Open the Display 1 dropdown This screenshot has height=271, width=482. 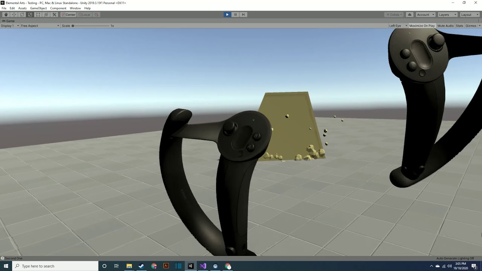click(x=10, y=26)
